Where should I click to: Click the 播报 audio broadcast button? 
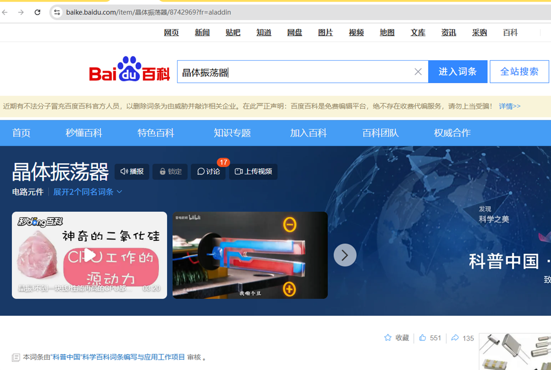132,171
